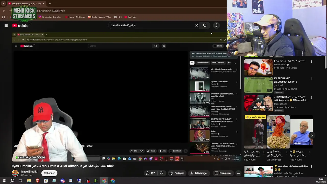Open options for the 463 k vues Short
The width and height of the screenshot is (327, 184).
310,153
